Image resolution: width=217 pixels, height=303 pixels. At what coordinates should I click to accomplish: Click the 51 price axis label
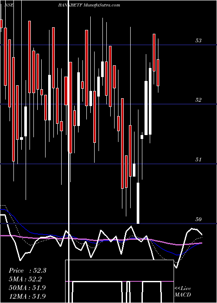[198, 160]
